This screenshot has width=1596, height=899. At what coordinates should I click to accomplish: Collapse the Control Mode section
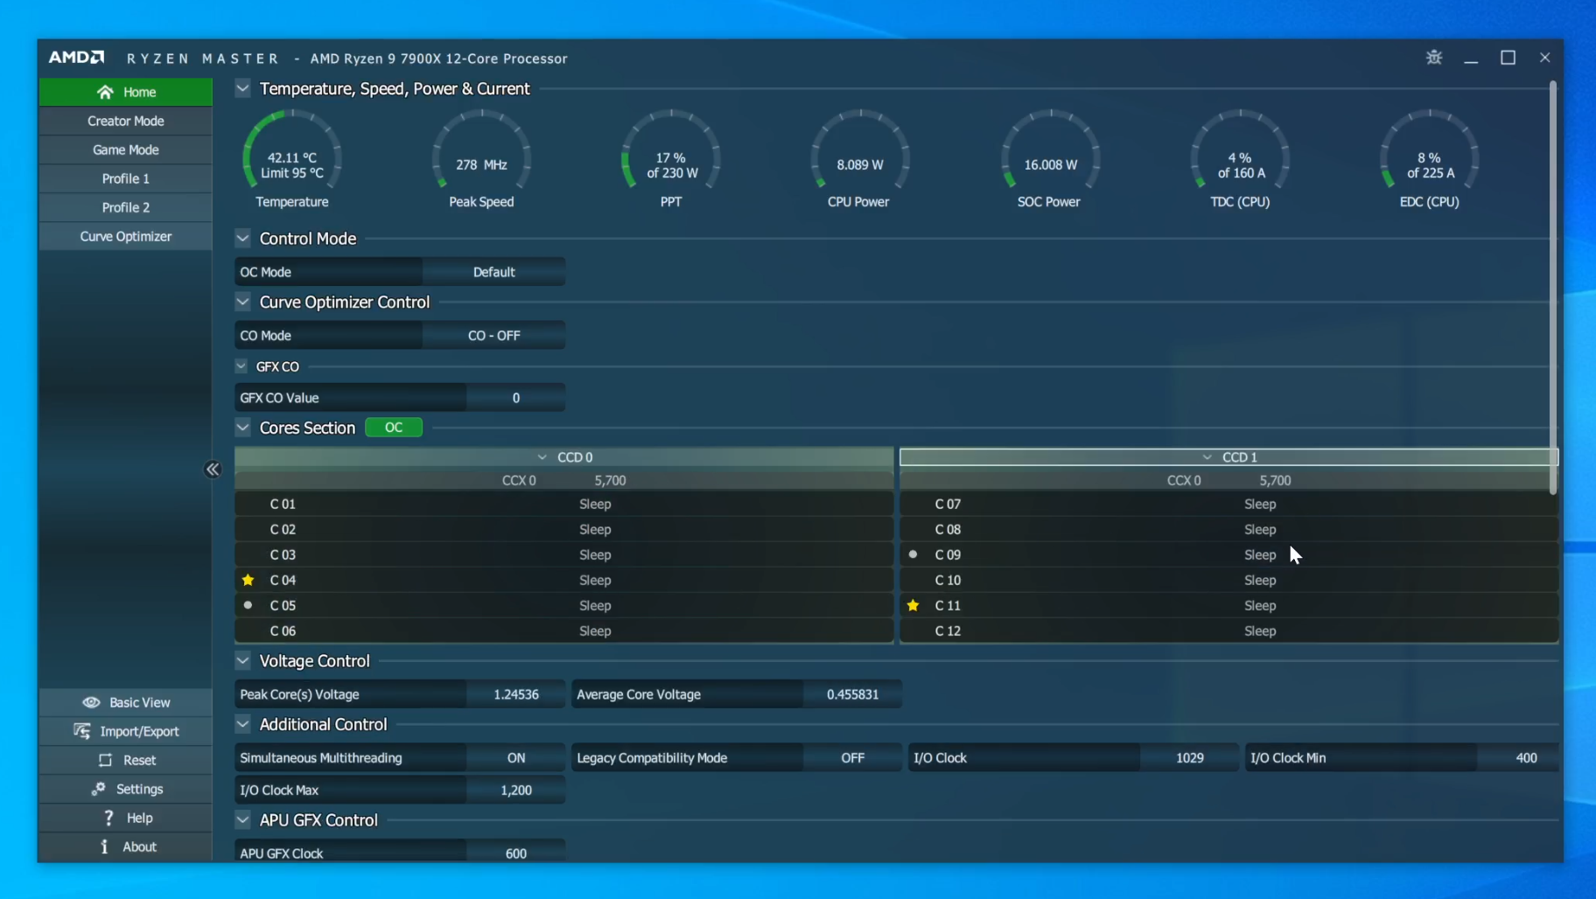pos(243,239)
